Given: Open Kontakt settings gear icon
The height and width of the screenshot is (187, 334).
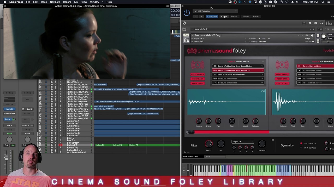Looking at the screenshot, I should click(x=310, y=23).
